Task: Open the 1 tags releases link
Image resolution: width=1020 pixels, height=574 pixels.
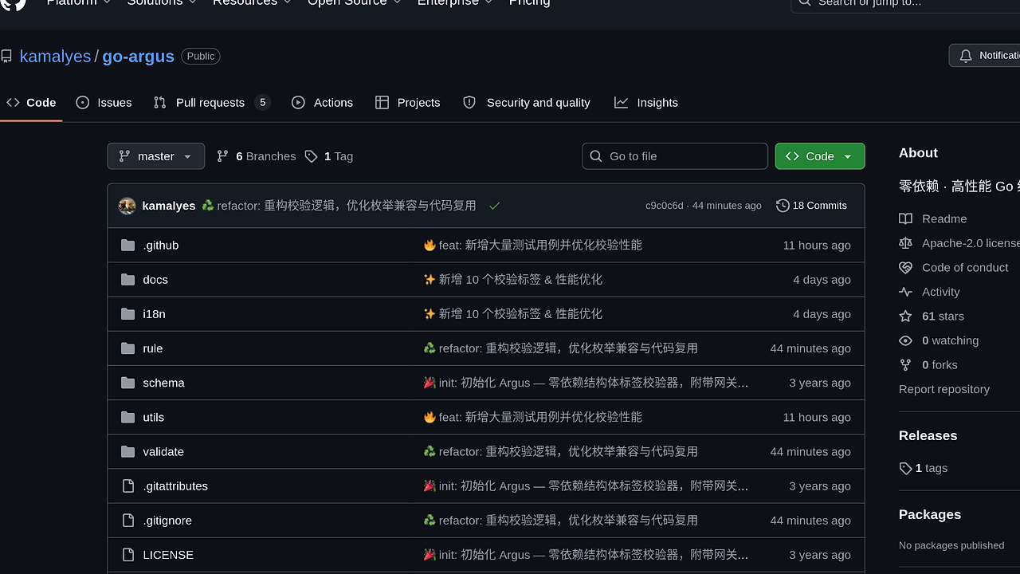Action: [x=924, y=469]
